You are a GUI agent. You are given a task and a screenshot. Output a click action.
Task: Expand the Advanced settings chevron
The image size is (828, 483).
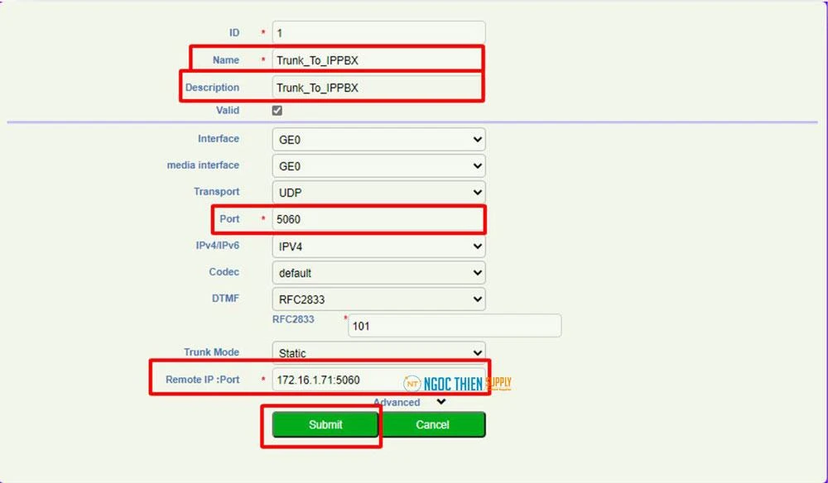pos(440,402)
